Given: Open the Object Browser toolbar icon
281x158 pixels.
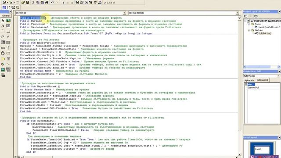Looking at the screenshot, I should click(91, 3).
